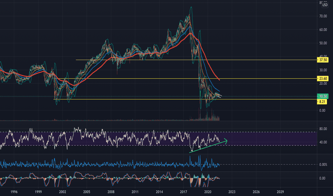Click the 2002 label on time axis
Viewport: 333px width, 196px height.
(x=63, y=192)
